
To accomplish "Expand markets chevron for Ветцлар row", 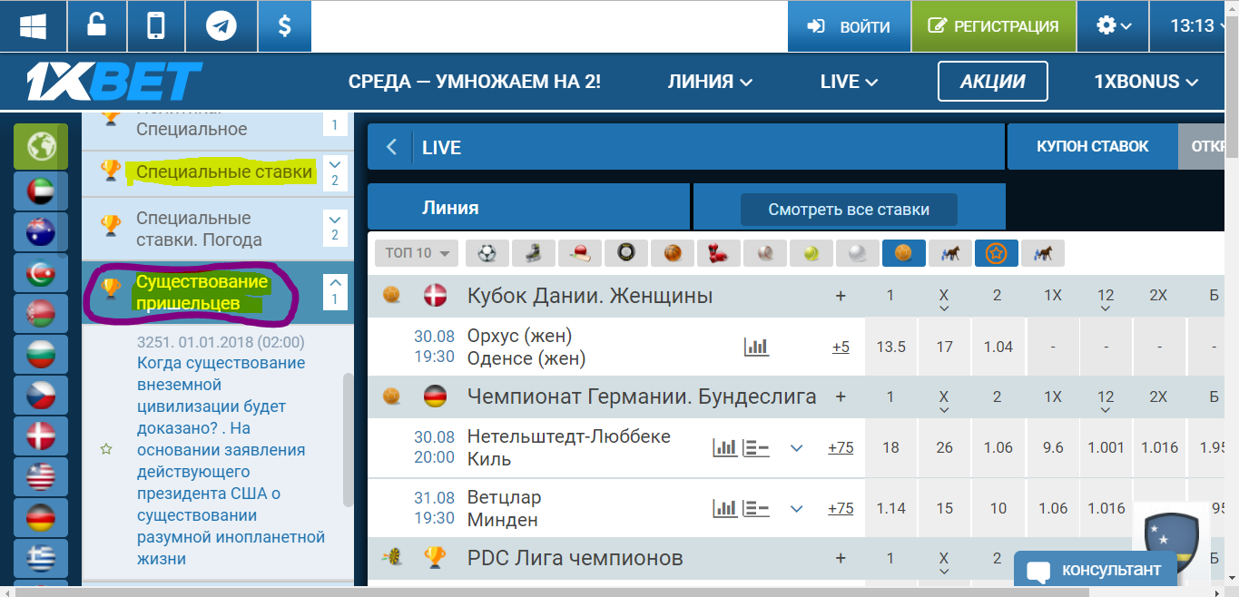I will click(x=797, y=508).
